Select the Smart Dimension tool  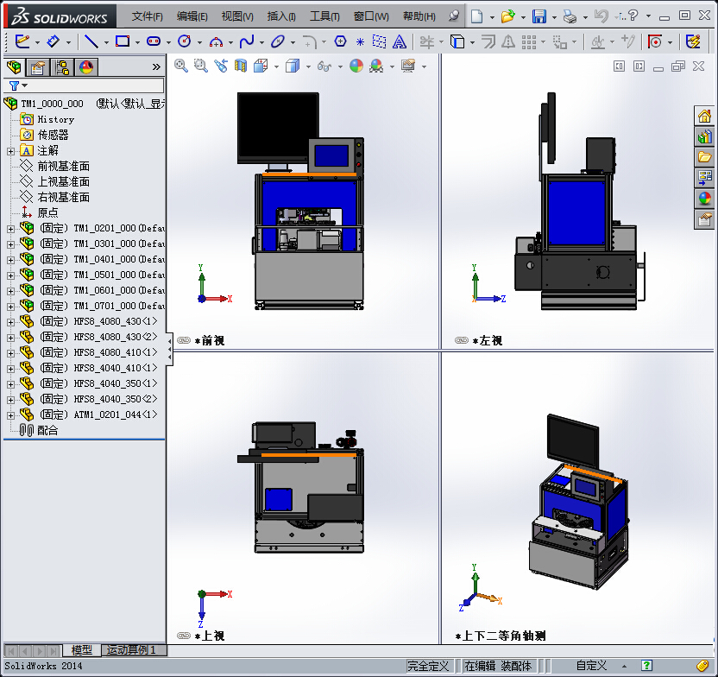pos(54,41)
